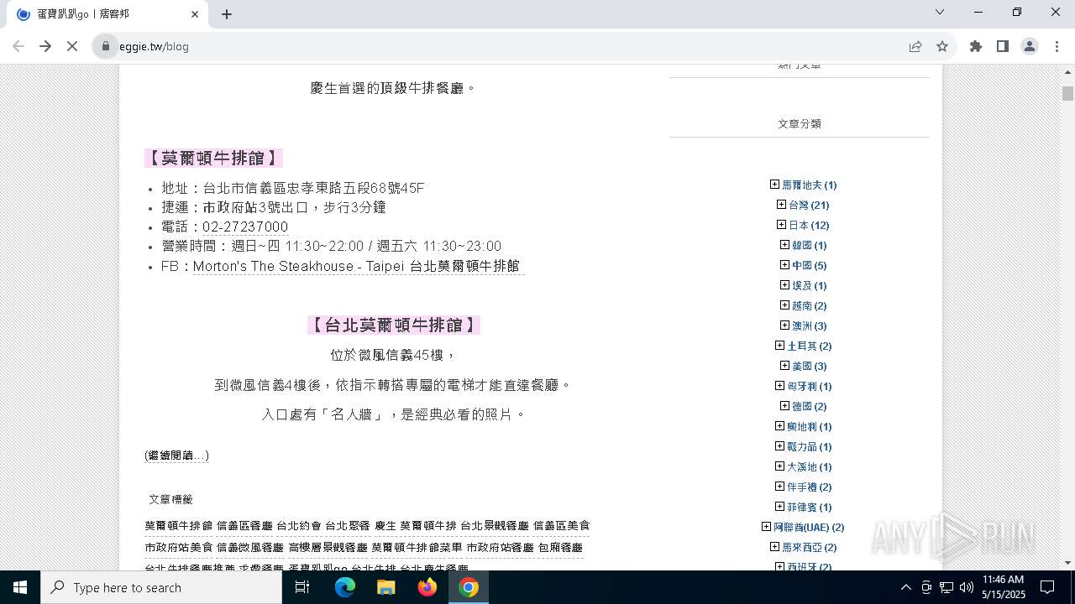Expand the 馬來西亞 (2) category
This screenshot has height=604, width=1075.
(x=774, y=547)
